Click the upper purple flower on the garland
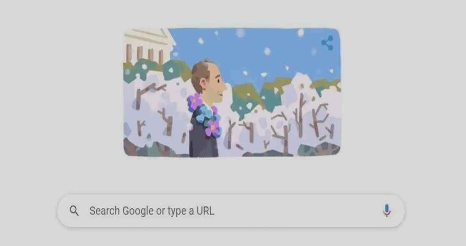 point(194,102)
